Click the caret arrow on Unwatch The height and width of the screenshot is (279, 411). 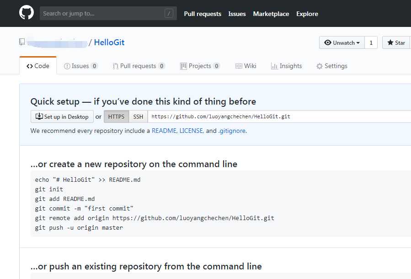[358, 43]
